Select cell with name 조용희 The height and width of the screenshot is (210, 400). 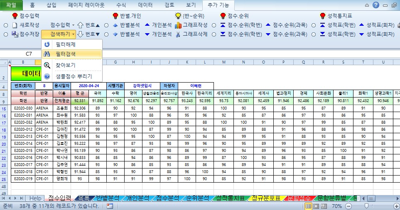pyautogui.click(x=62, y=108)
